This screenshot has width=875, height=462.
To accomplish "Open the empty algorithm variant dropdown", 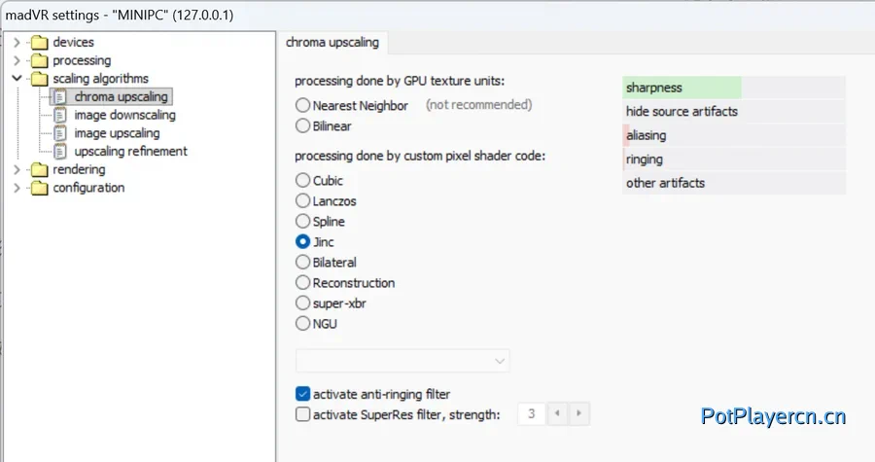I will (x=402, y=362).
